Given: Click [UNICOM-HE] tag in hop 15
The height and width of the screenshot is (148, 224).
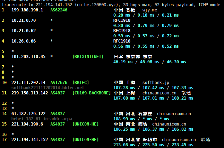Looking at the screenshot, I should tap(85, 124).
